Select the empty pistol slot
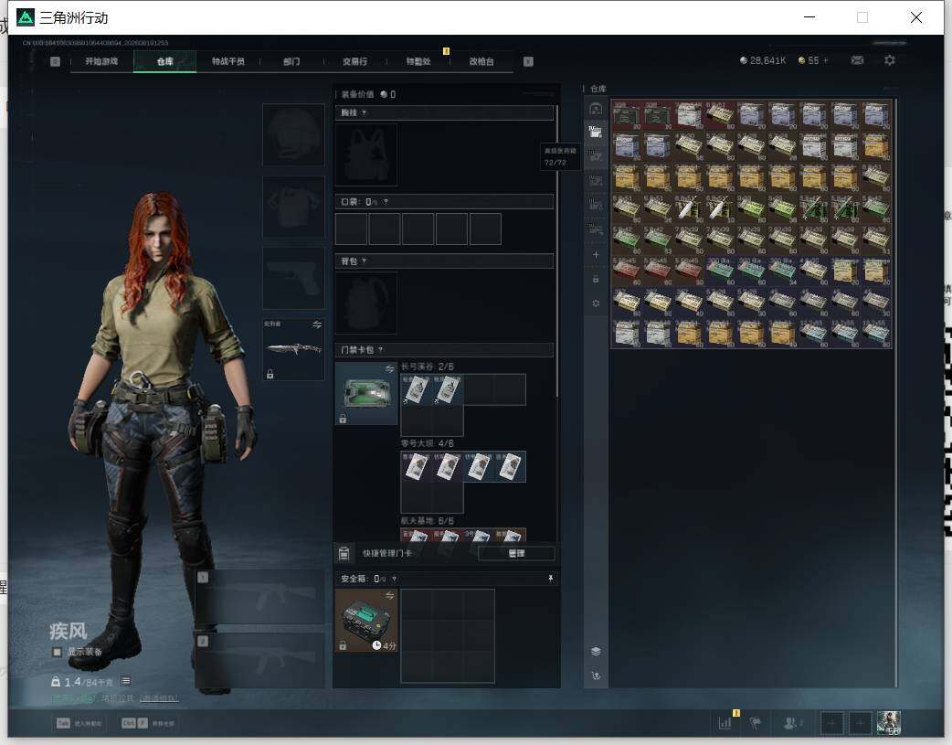The height and width of the screenshot is (745, 952). (x=293, y=278)
